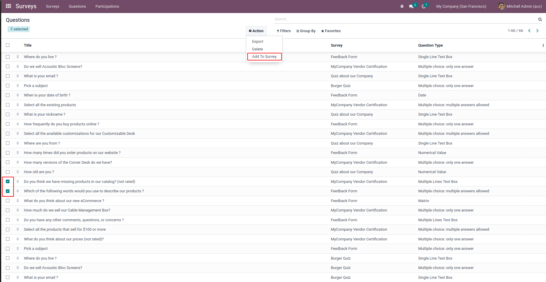Viewport: 546px width, 282px height.
Task: Go to next page arrow
Action: [537, 31]
